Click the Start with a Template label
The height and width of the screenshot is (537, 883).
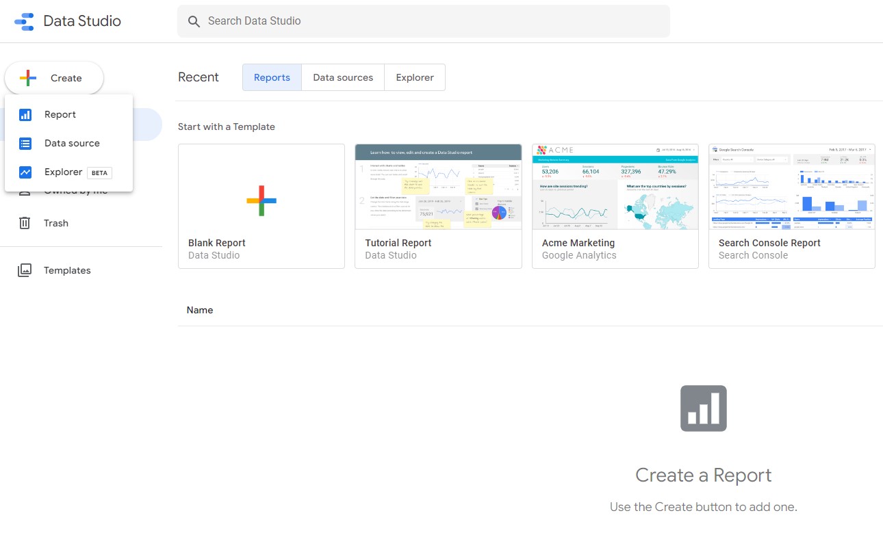click(227, 127)
